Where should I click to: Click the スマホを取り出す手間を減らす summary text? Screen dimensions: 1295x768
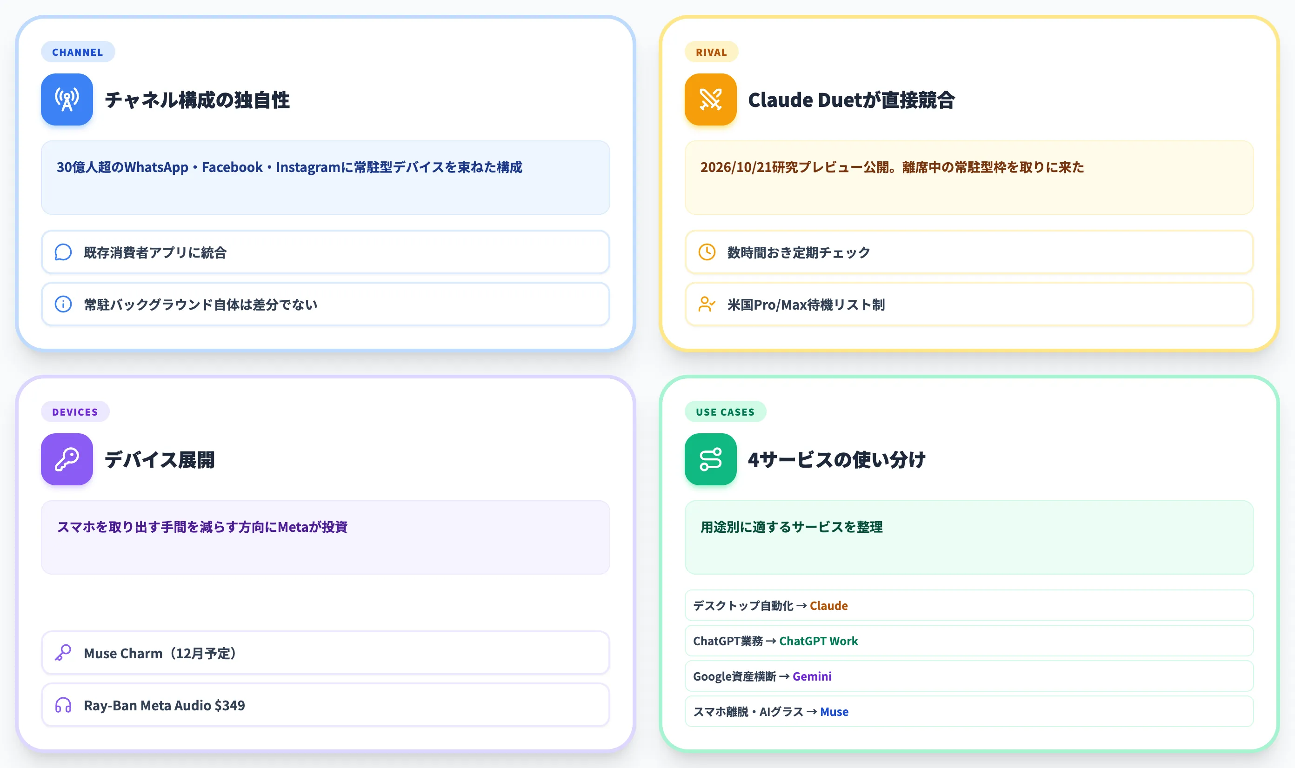pyautogui.click(x=202, y=527)
